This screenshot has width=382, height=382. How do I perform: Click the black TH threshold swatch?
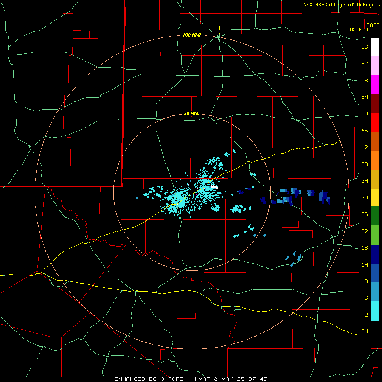[x=375, y=330]
